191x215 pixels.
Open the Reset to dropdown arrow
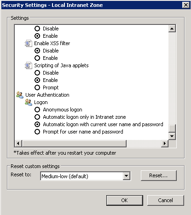pos(127,176)
